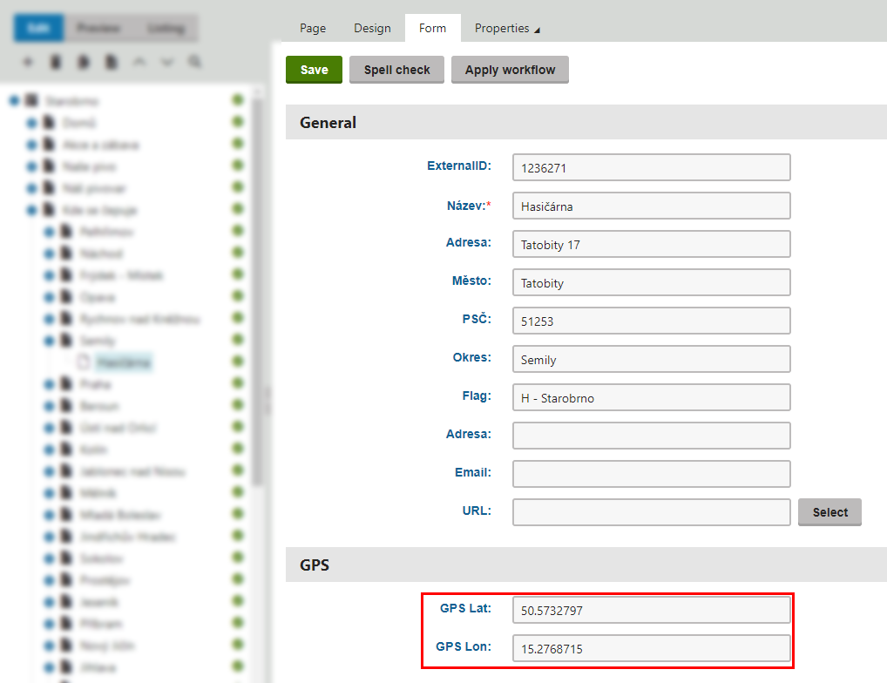Switch to Listing mode
This screenshot has height=683, width=887.
(x=166, y=28)
